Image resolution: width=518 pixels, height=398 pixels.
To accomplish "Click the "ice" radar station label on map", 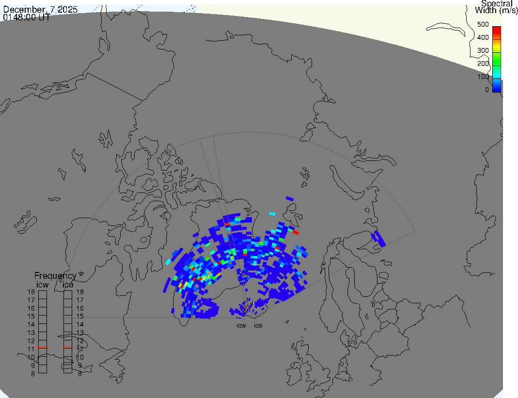I will [x=258, y=326].
